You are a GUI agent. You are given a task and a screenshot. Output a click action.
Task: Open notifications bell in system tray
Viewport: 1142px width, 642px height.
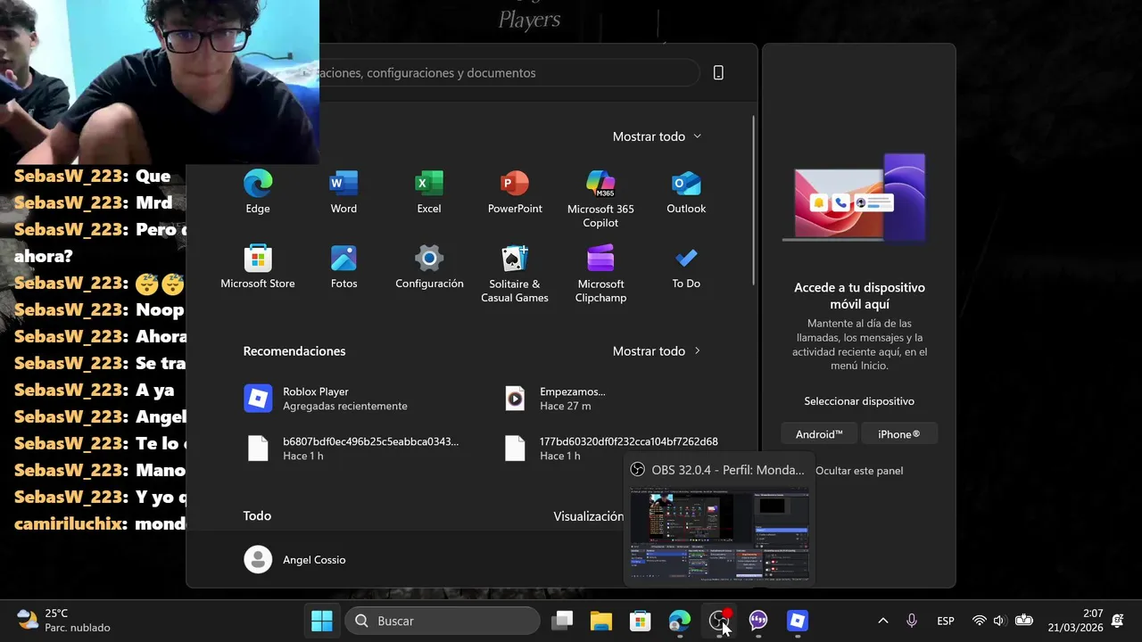point(1118,621)
